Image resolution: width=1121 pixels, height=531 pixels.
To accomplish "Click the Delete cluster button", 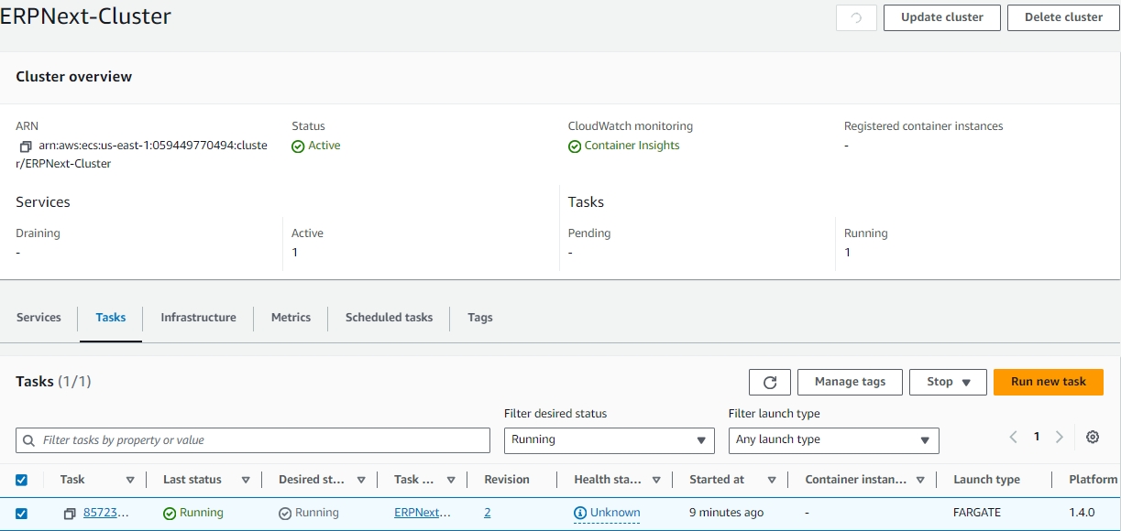I will click(1063, 17).
